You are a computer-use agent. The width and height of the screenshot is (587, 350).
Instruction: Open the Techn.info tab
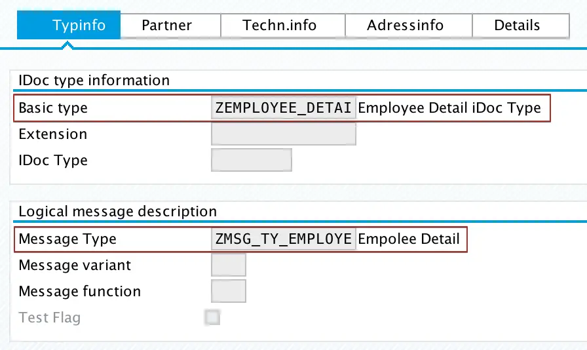pyautogui.click(x=283, y=26)
